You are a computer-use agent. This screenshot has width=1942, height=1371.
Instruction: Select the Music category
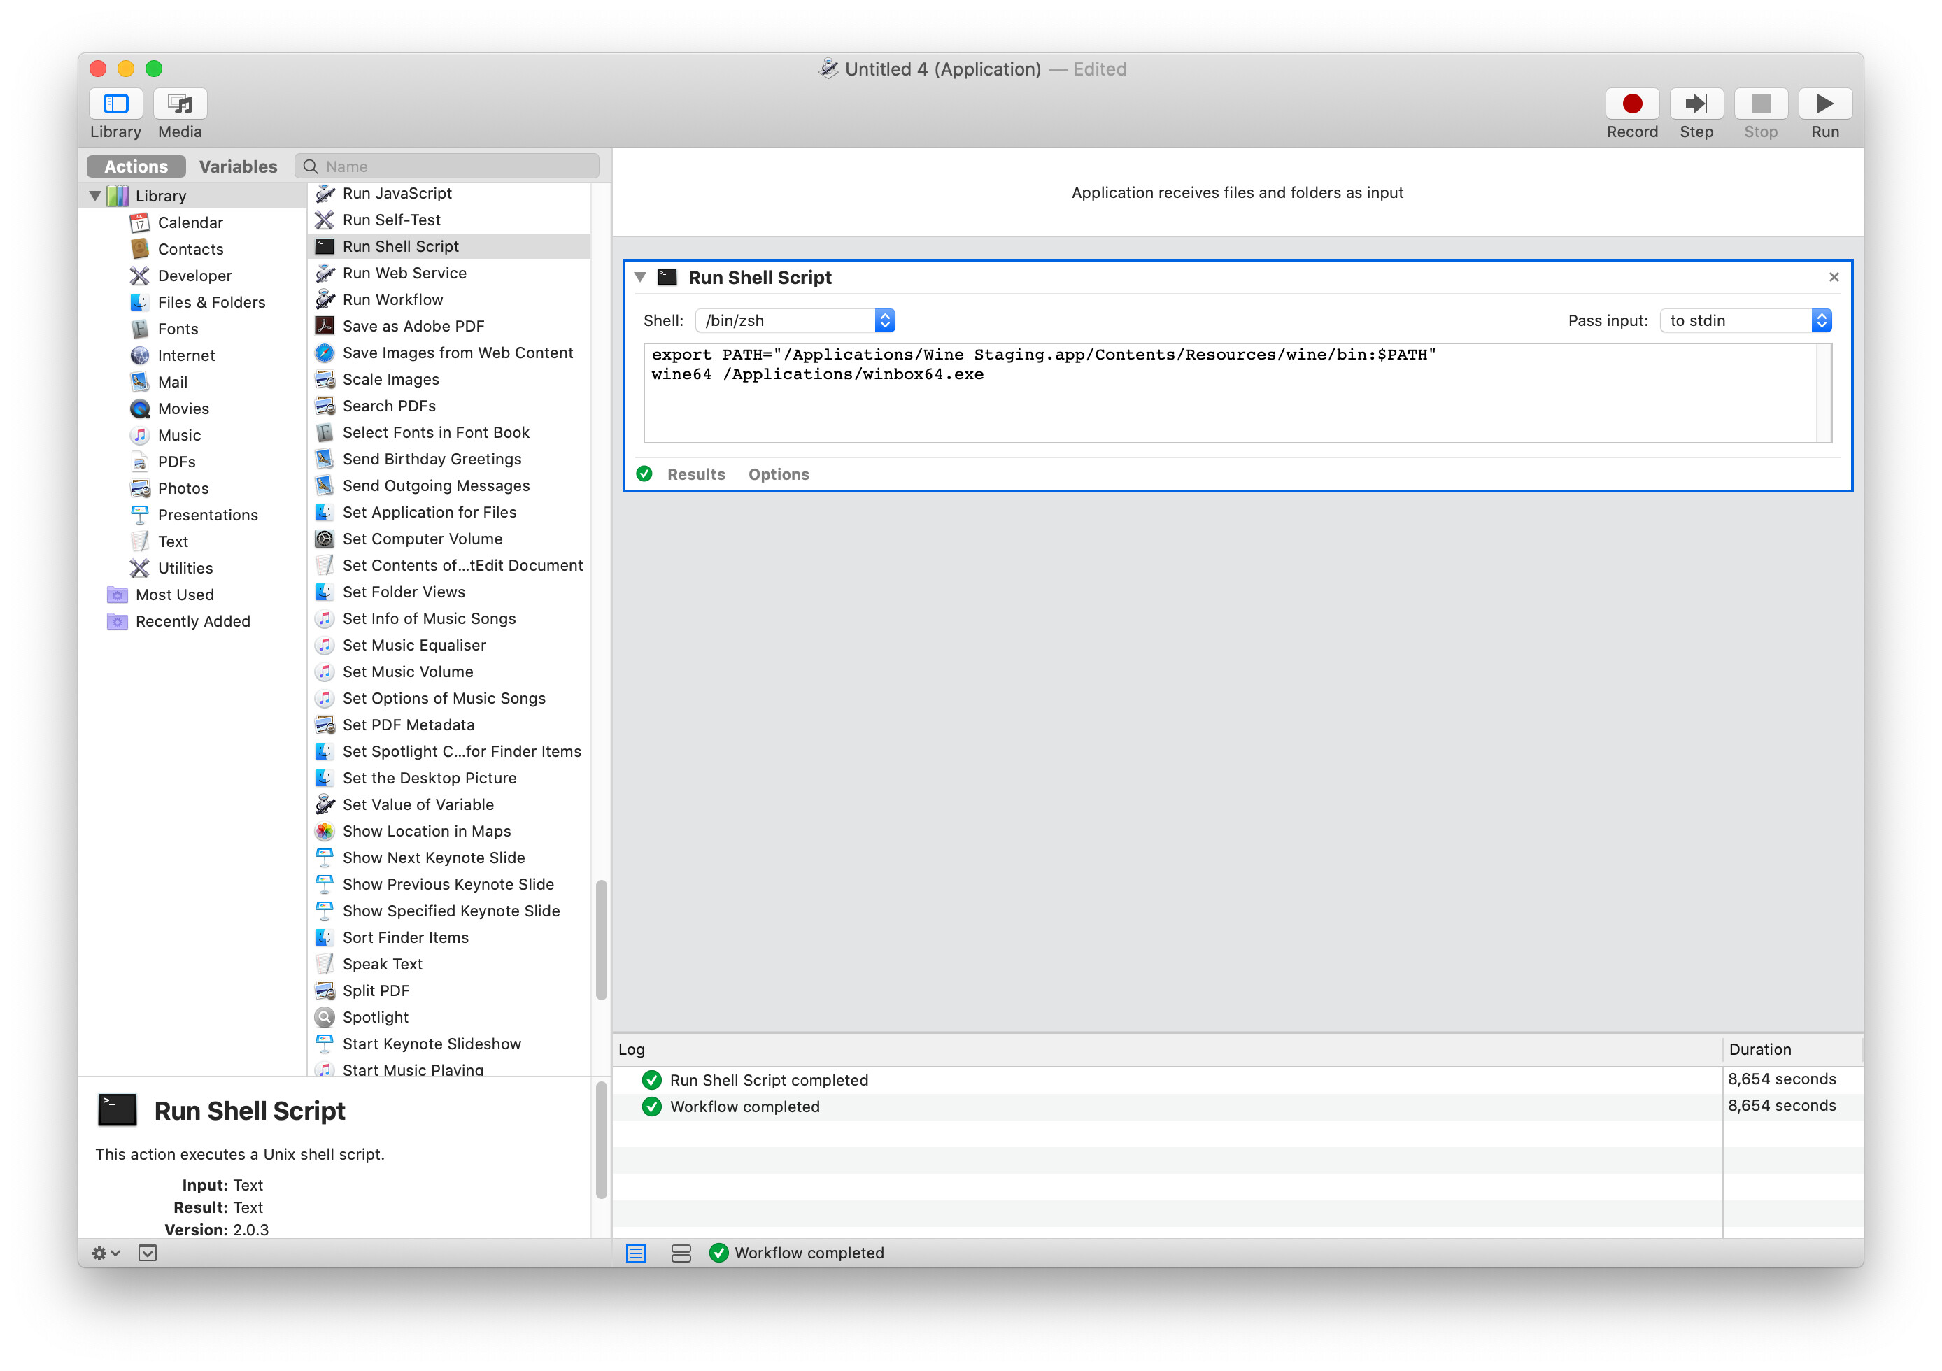(179, 436)
